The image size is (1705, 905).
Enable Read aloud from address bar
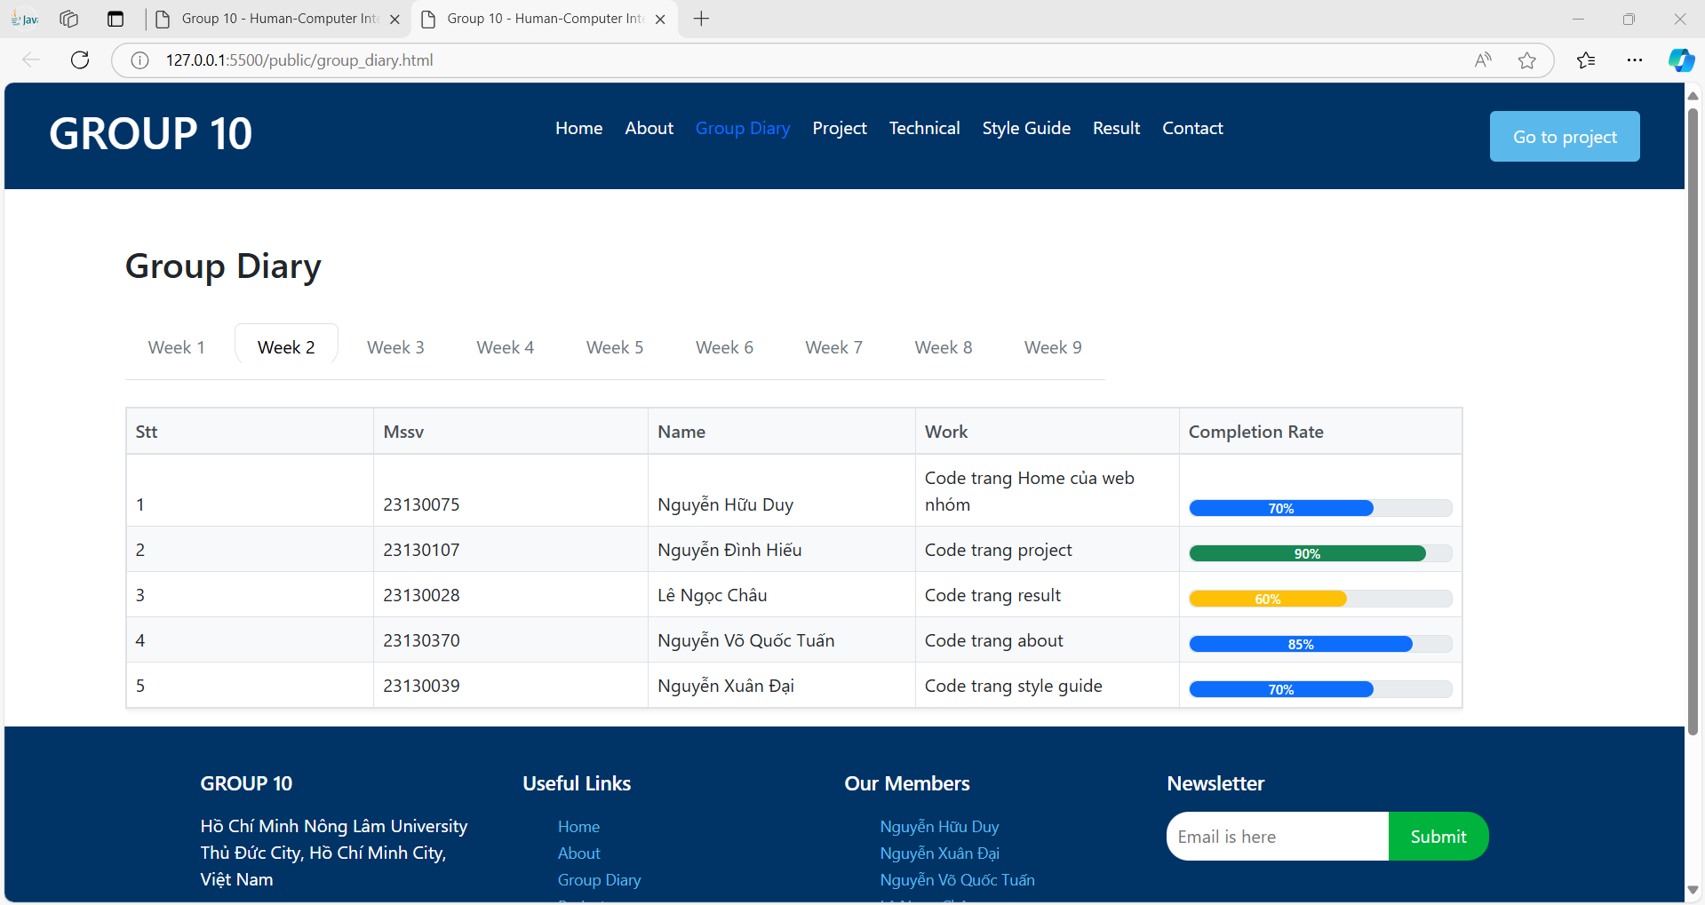pos(1483,60)
